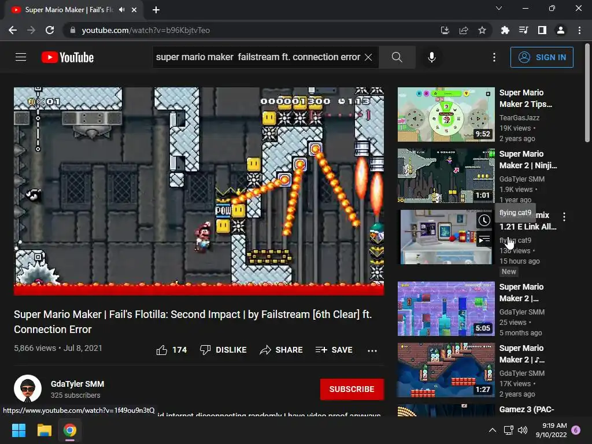
Task: View site info lock icon
Action: coord(73,30)
